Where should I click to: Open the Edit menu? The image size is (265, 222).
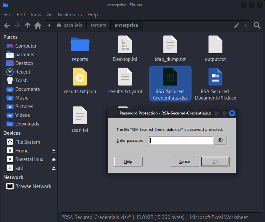[x=21, y=15]
